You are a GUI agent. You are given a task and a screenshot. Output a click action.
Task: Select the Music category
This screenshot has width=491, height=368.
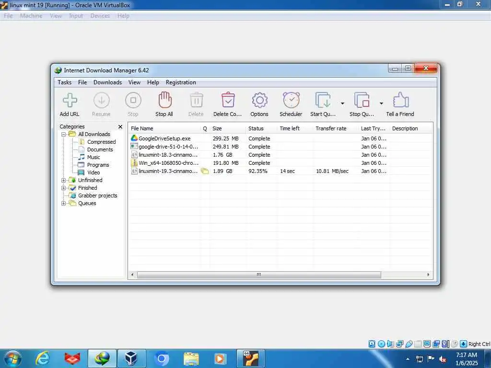pos(94,157)
